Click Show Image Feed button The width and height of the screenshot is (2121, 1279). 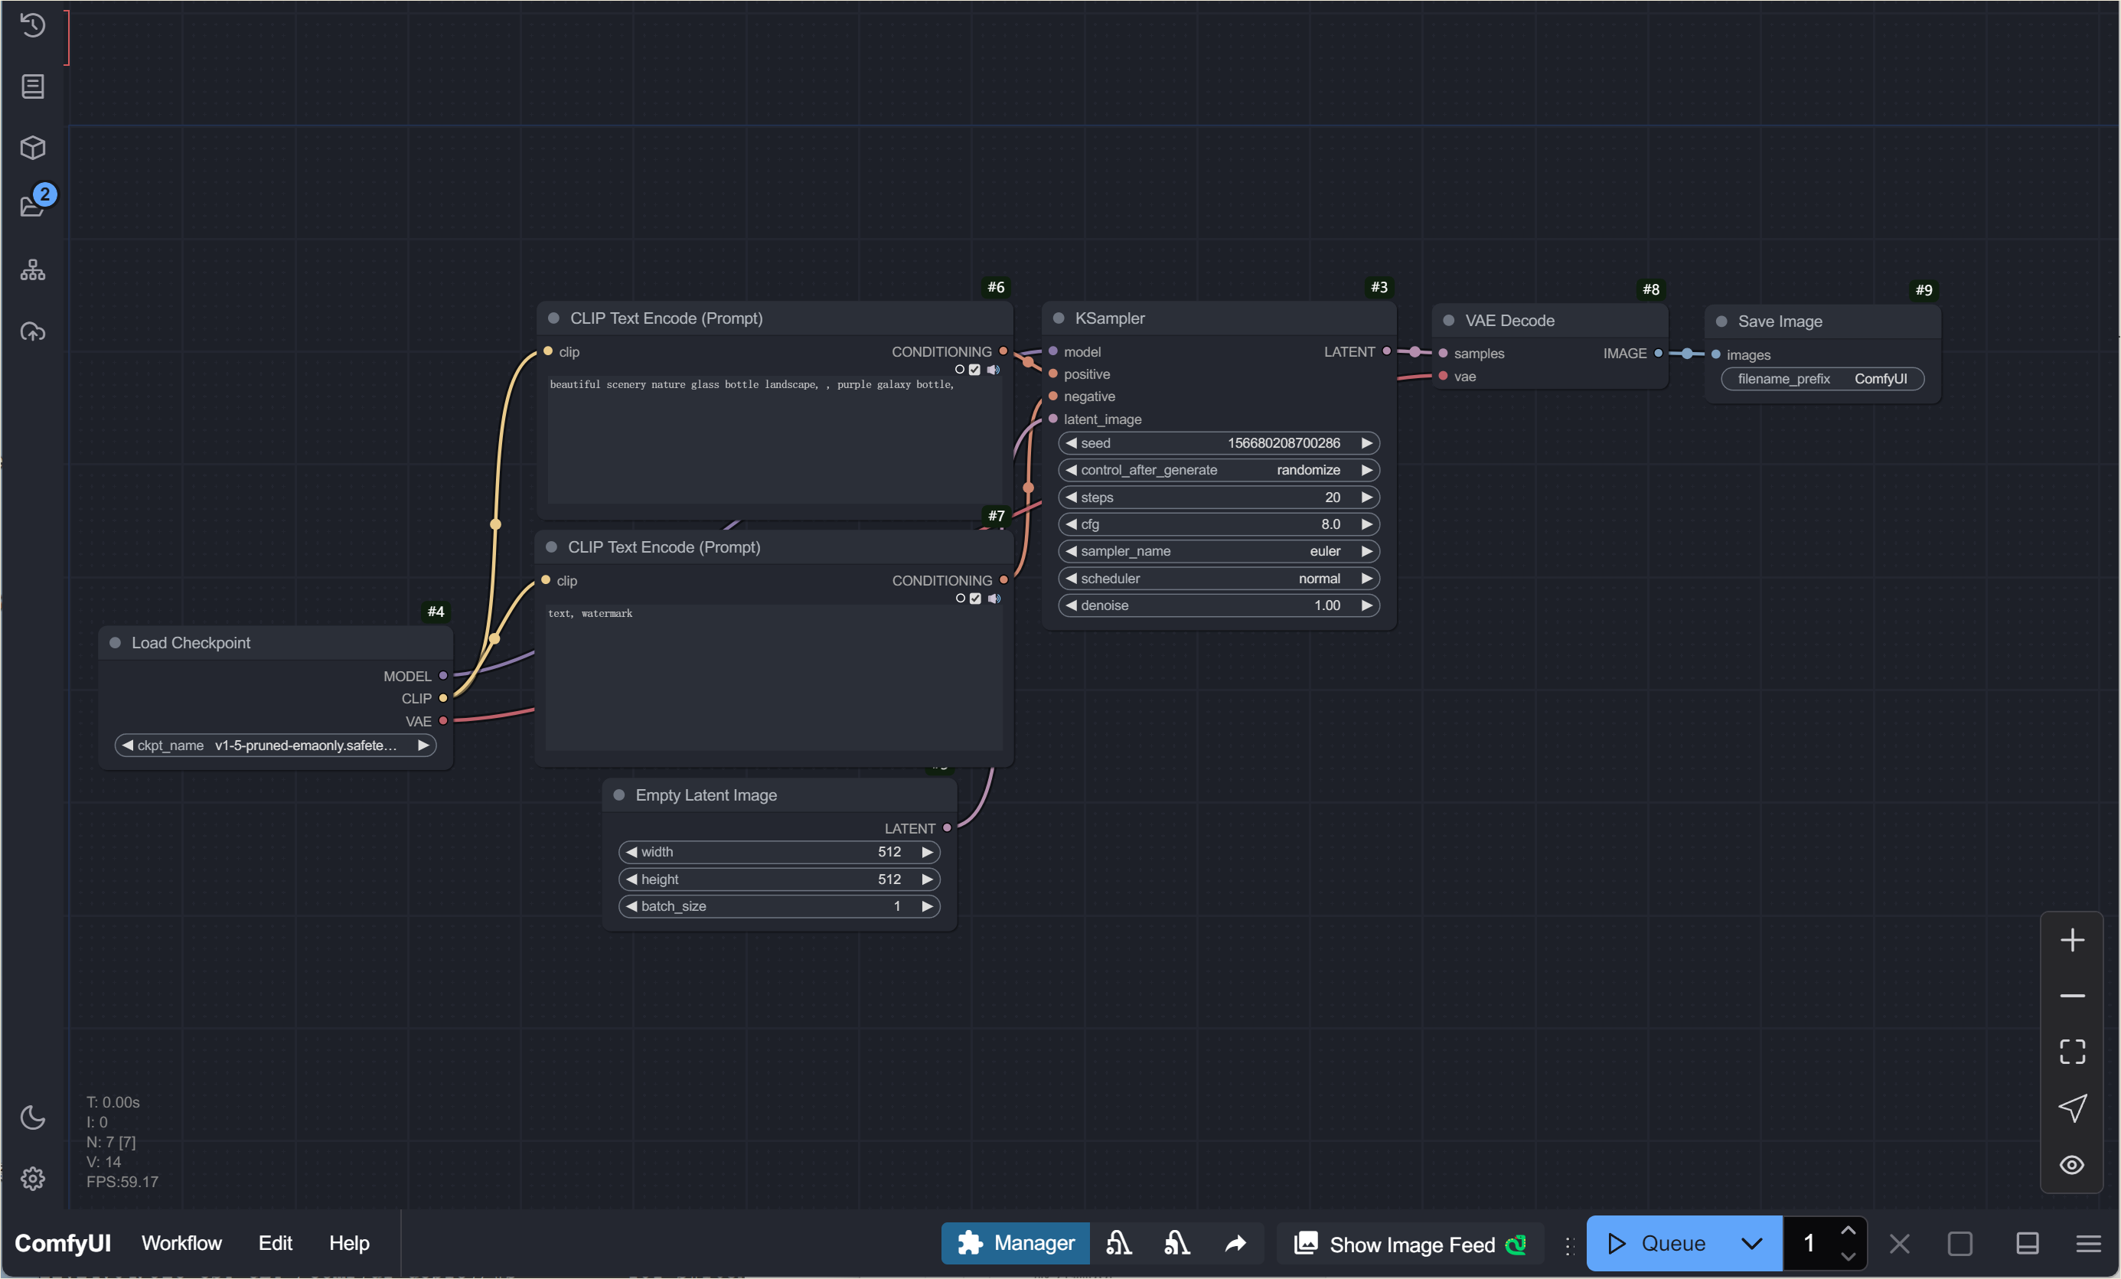click(1410, 1244)
